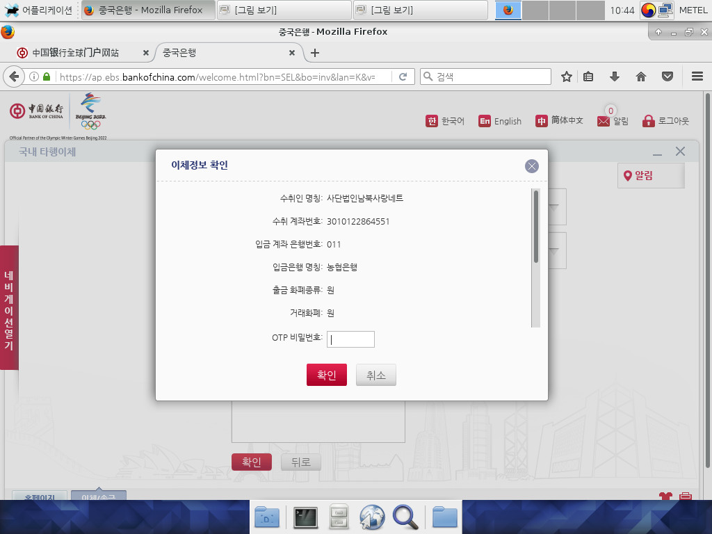The height and width of the screenshot is (534, 712).
Task: Open the Firefox hamburger menu
Action: pyautogui.click(x=697, y=76)
